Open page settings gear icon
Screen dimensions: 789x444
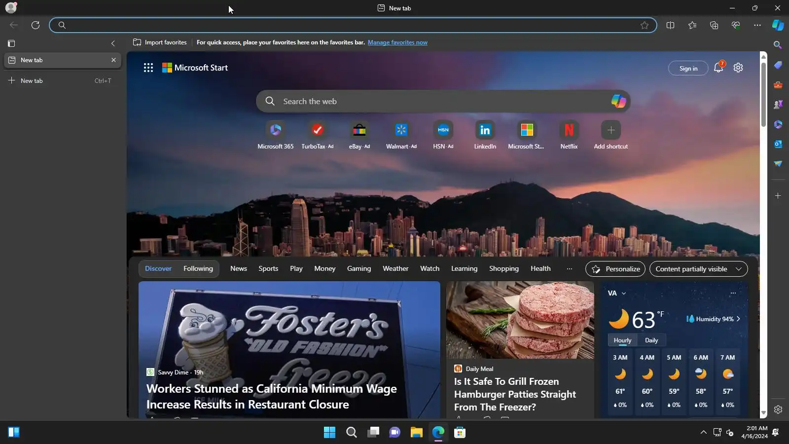click(x=738, y=68)
